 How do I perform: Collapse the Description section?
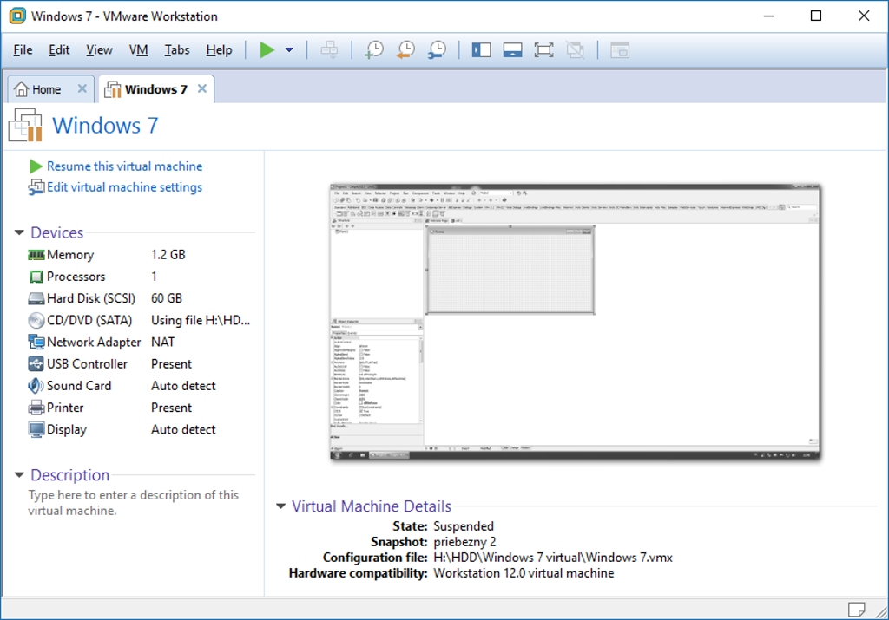(x=19, y=475)
